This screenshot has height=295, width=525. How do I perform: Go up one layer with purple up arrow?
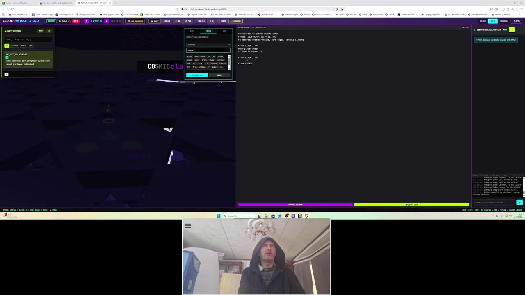point(106,21)
